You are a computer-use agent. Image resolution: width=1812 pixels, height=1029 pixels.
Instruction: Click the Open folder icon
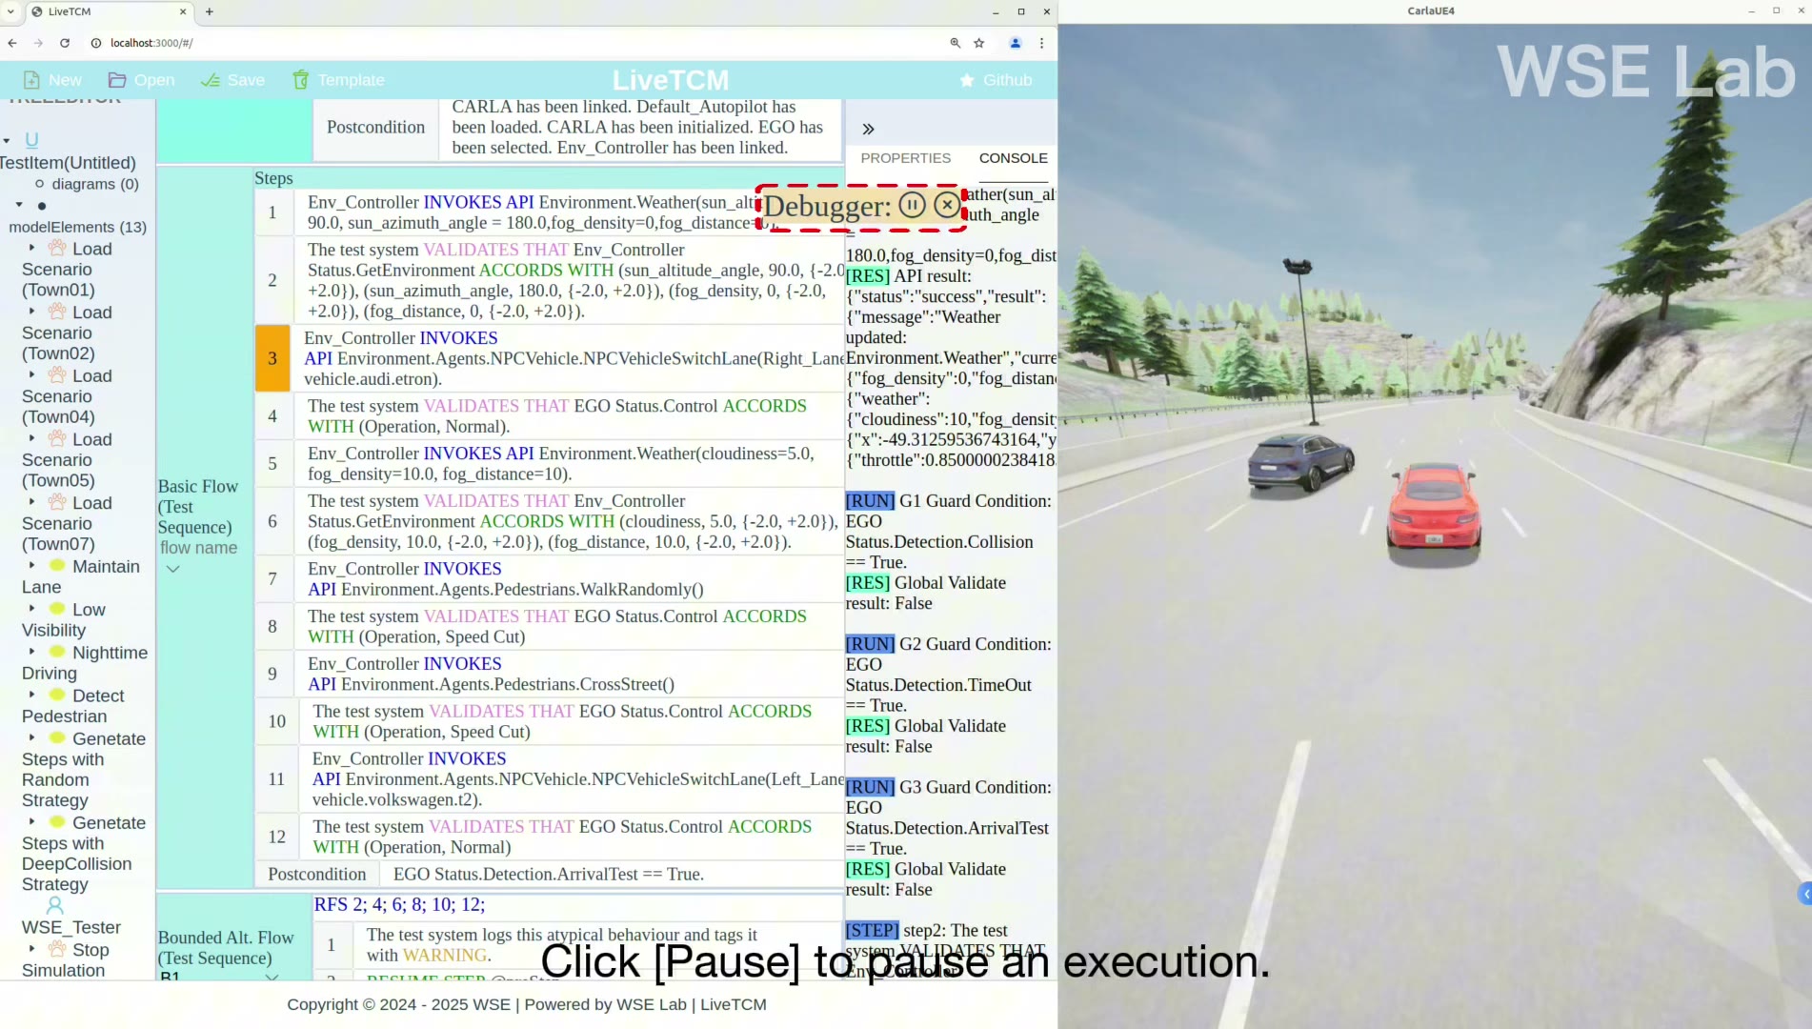[117, 80]
